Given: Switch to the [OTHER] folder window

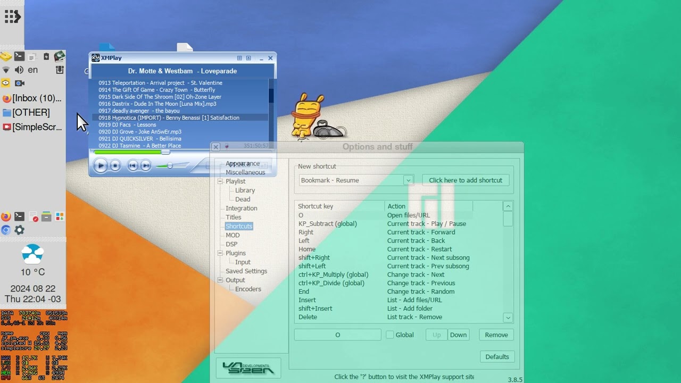Looking at the screenshot, I should click(x=27, y=112).
